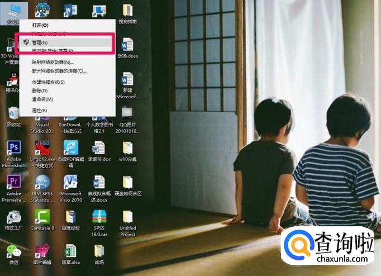Image resolution: width=381 pixels, height=276 pixels.
Task: Select 重命名(M) in context menu
Action: (x=42, y=99)
